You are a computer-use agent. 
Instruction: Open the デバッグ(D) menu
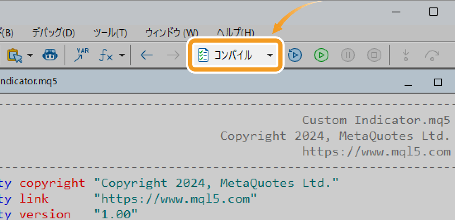pyautogui.click(x=53, y=33)
